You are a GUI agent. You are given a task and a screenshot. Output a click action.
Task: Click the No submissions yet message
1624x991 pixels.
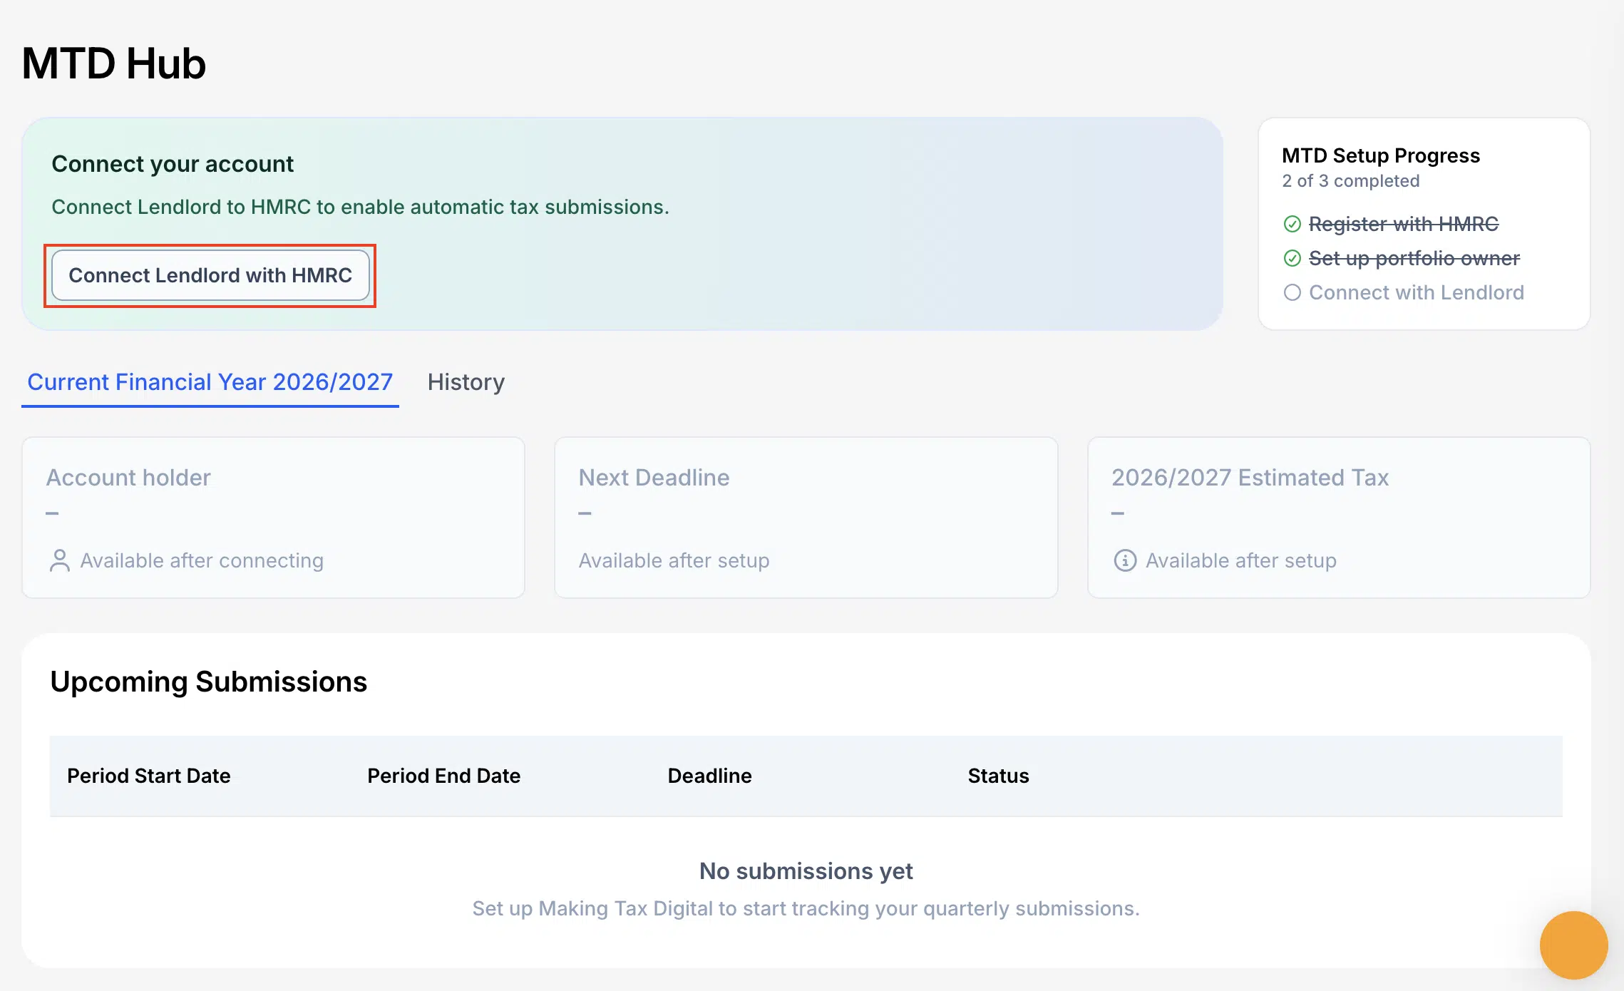806,871
